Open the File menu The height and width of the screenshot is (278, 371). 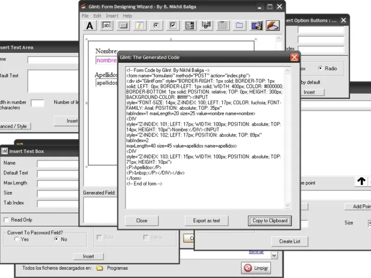(x=85, y=16)
